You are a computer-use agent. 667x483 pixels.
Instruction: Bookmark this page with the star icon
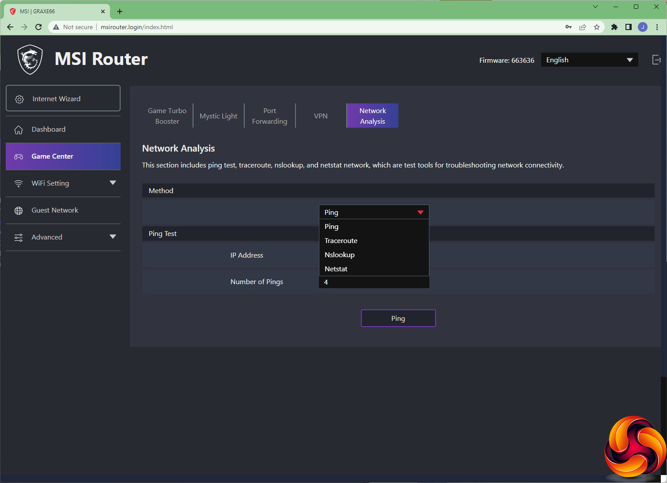pyautogui.click(x=597, y=27)
